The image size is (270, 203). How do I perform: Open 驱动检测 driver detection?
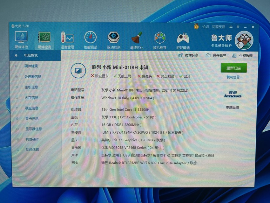(x=113, y=40)
